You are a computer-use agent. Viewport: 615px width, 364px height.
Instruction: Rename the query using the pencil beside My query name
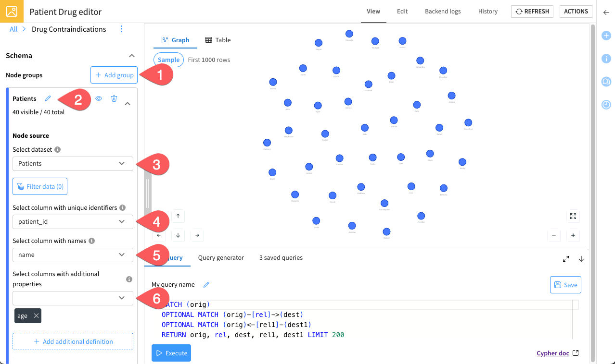pos(206,284)
